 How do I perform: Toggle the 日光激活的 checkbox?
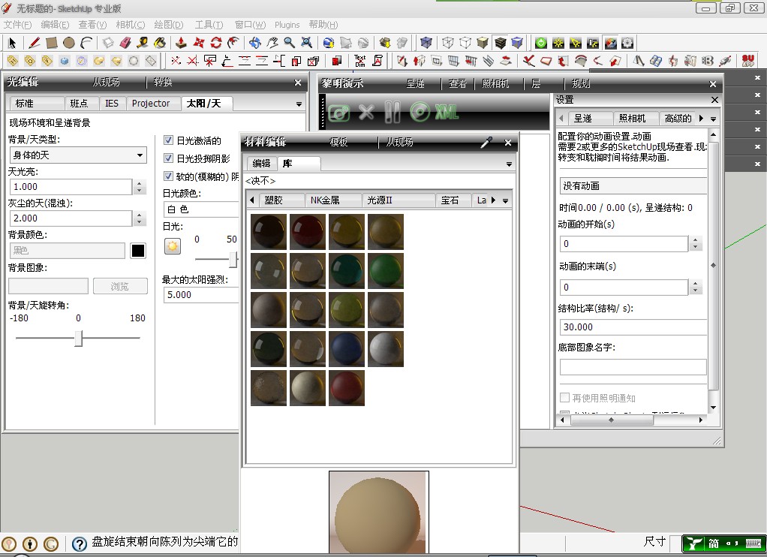(x=168, y=140)
